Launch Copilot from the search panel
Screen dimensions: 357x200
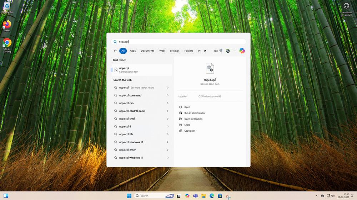[242, 51]
